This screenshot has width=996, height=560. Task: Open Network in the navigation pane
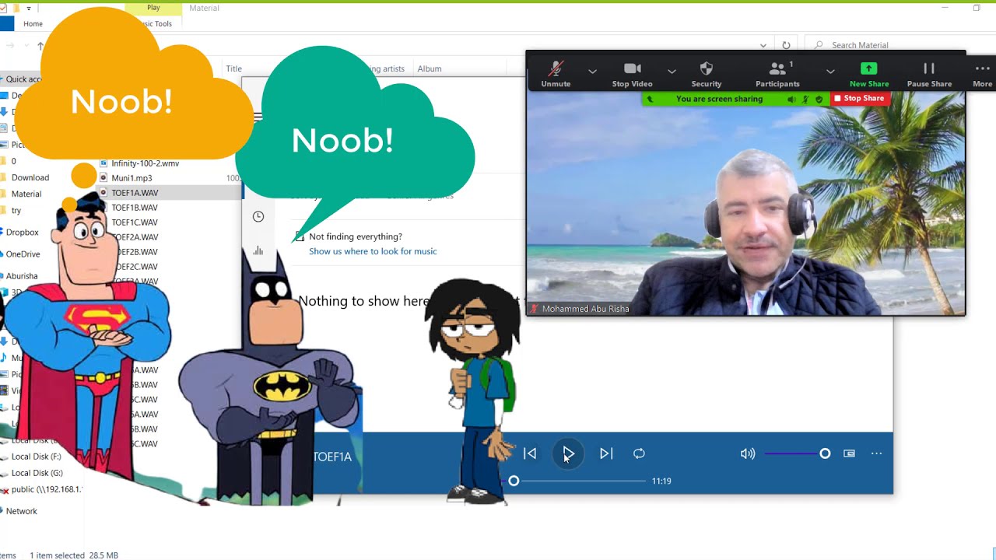pos(22,511)
